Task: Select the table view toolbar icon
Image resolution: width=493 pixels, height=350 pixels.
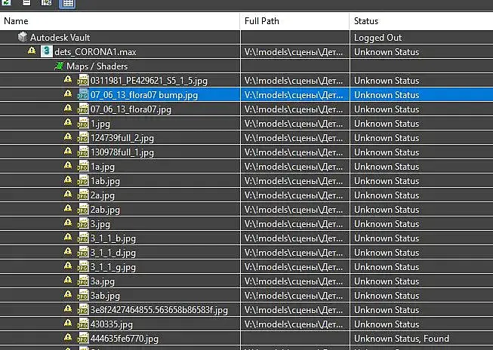Action: click(68, 4)
